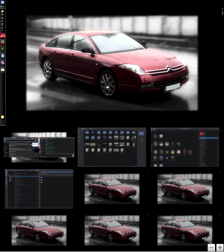Select the bottom-center car wallpaper desktop
224x252 pixels.
pyautogui.click(x=112, y=231)
